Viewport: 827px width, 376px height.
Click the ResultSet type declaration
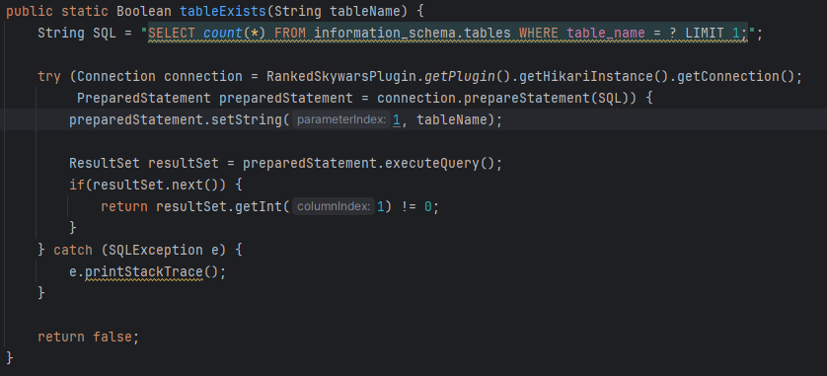105,163
